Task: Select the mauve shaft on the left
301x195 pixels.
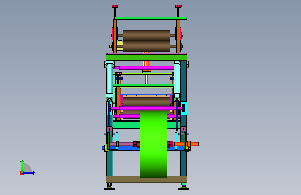Action: [x=121, y=144]
